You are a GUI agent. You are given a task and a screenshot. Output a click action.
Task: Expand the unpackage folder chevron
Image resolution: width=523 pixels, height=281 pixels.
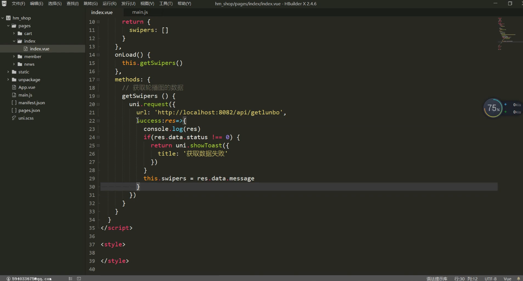pos(8,79)
